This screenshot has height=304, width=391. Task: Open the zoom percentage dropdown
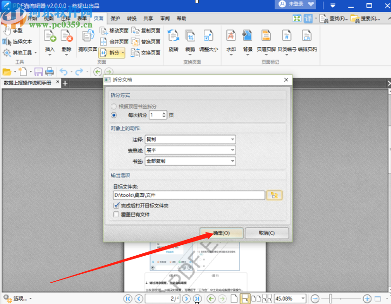tap(303, 298)
